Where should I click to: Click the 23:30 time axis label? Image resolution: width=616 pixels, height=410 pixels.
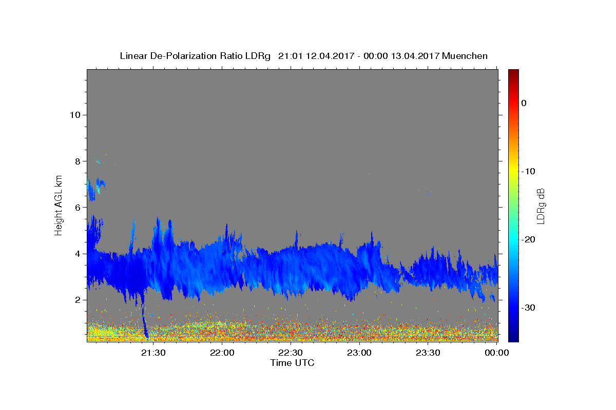click(428, 353)
